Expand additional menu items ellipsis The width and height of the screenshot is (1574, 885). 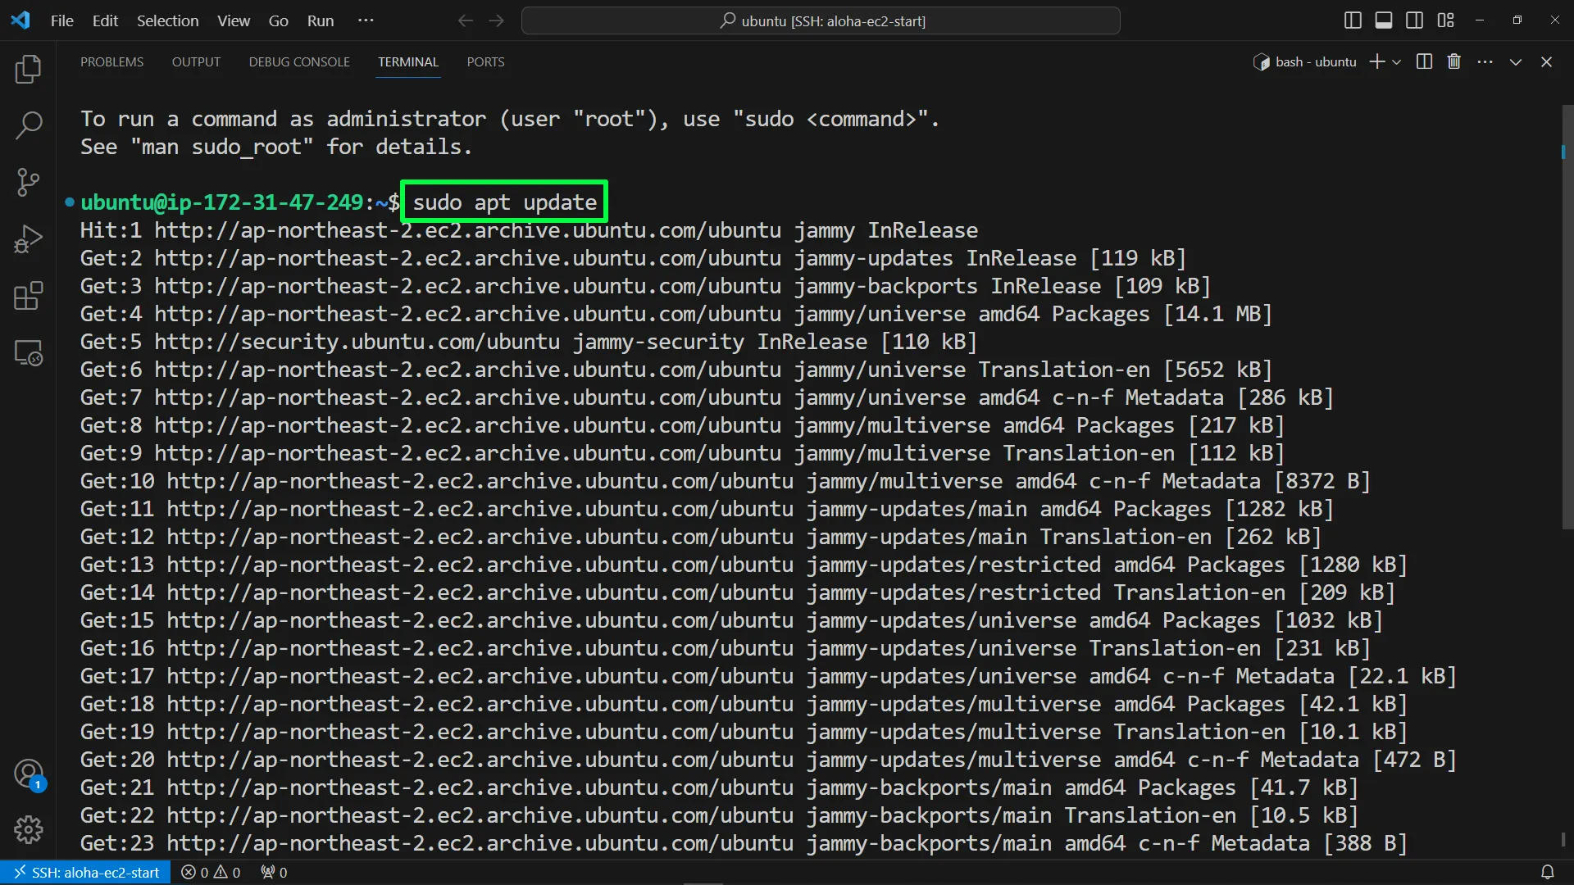tap(366, 20)
